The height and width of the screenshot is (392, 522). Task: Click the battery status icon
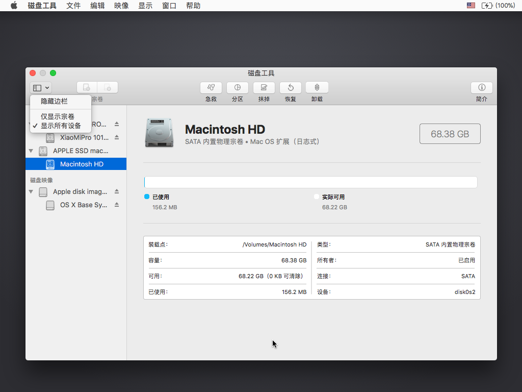pos(487,6)
